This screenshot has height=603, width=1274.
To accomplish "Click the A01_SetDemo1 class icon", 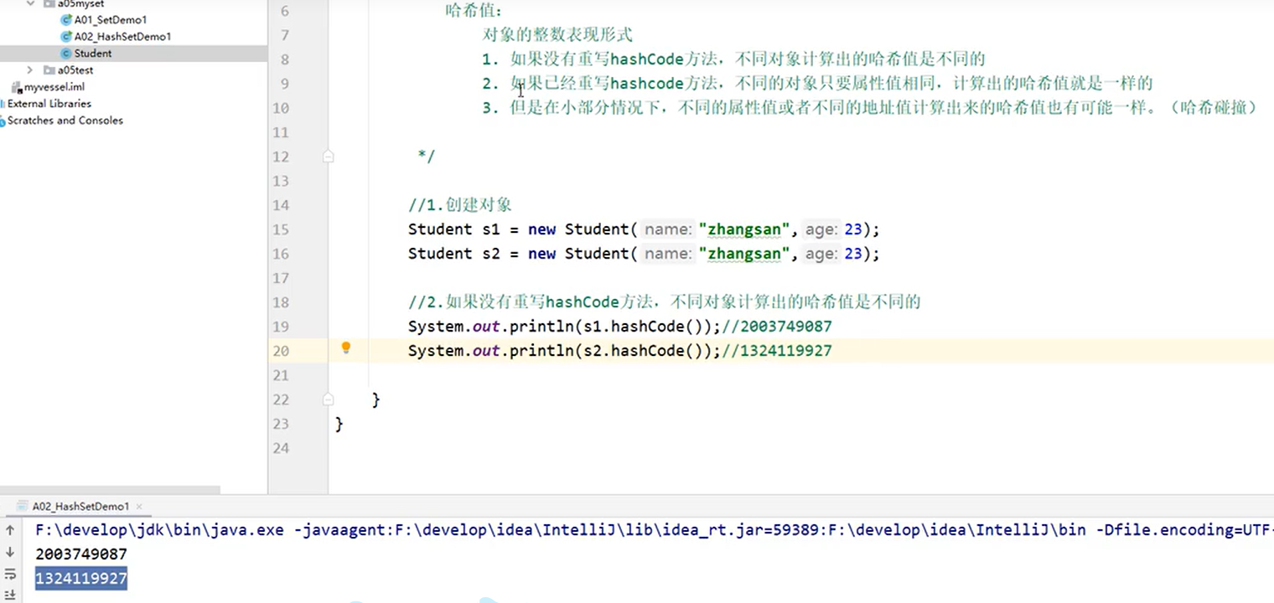I will pos(66,19).
